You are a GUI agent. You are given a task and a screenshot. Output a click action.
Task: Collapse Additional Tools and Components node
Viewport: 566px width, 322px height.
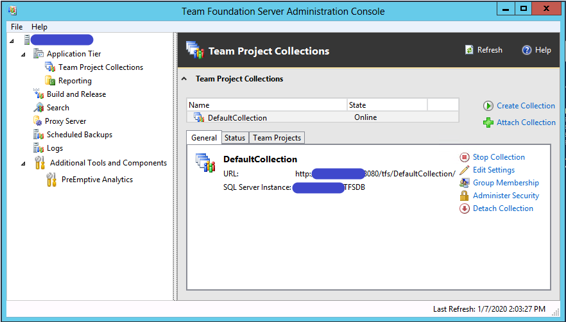(24, 164)
